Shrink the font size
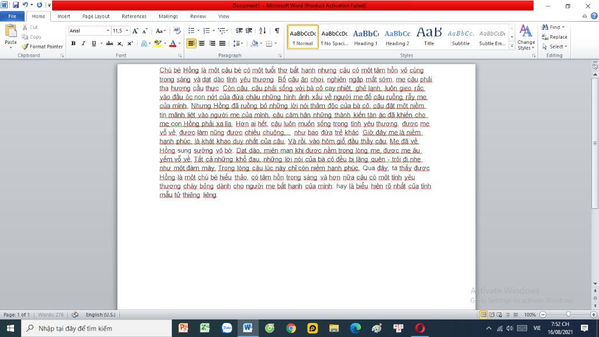The height and width of the screenshot is (337, 599). point(145,30)
